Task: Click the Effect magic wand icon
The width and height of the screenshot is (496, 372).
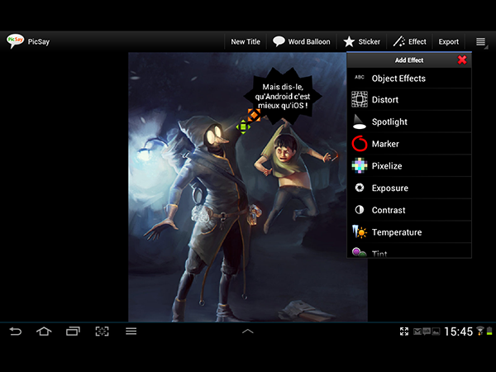Action: [x=399, y=41]
